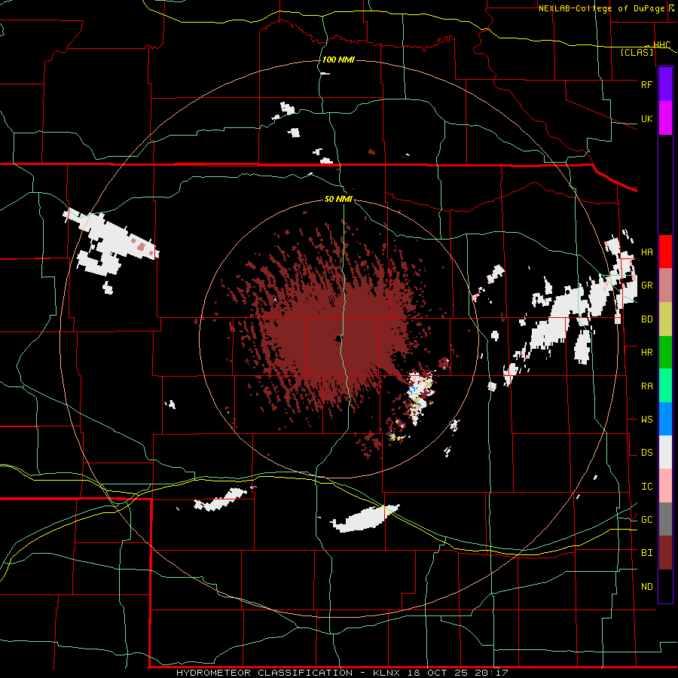Click the RF legend label
The image size is (678, 678).
click(646, 84)
